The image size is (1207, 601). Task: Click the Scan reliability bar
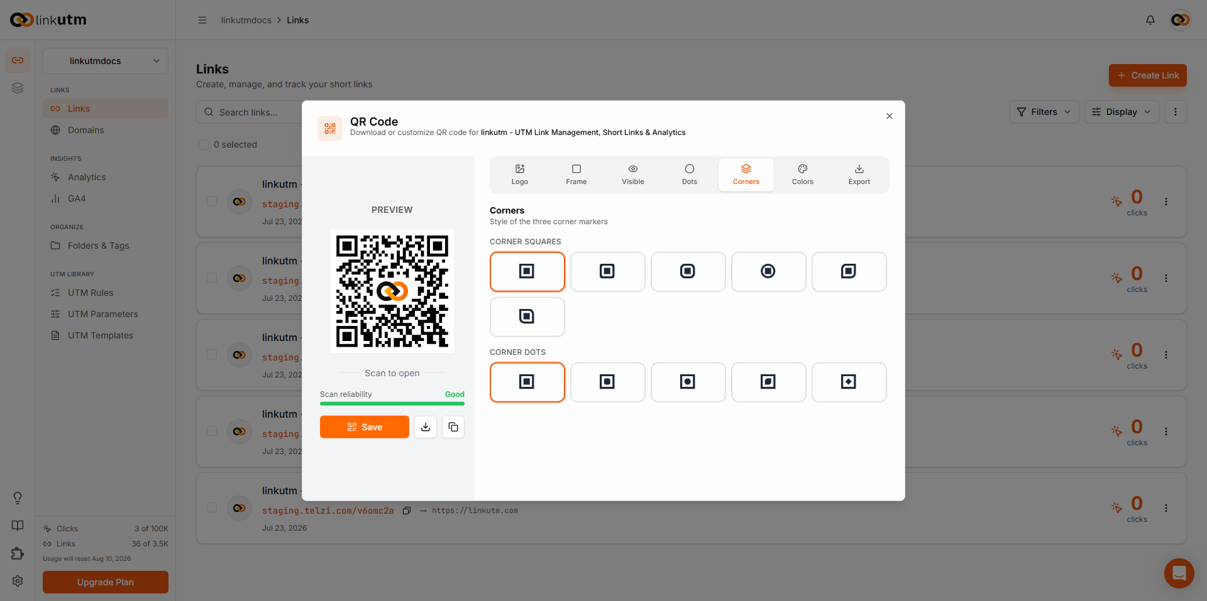[392, 404]
